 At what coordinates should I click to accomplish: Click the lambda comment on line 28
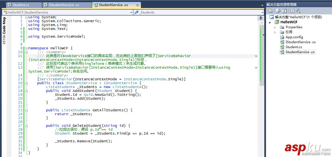[84, 130]
